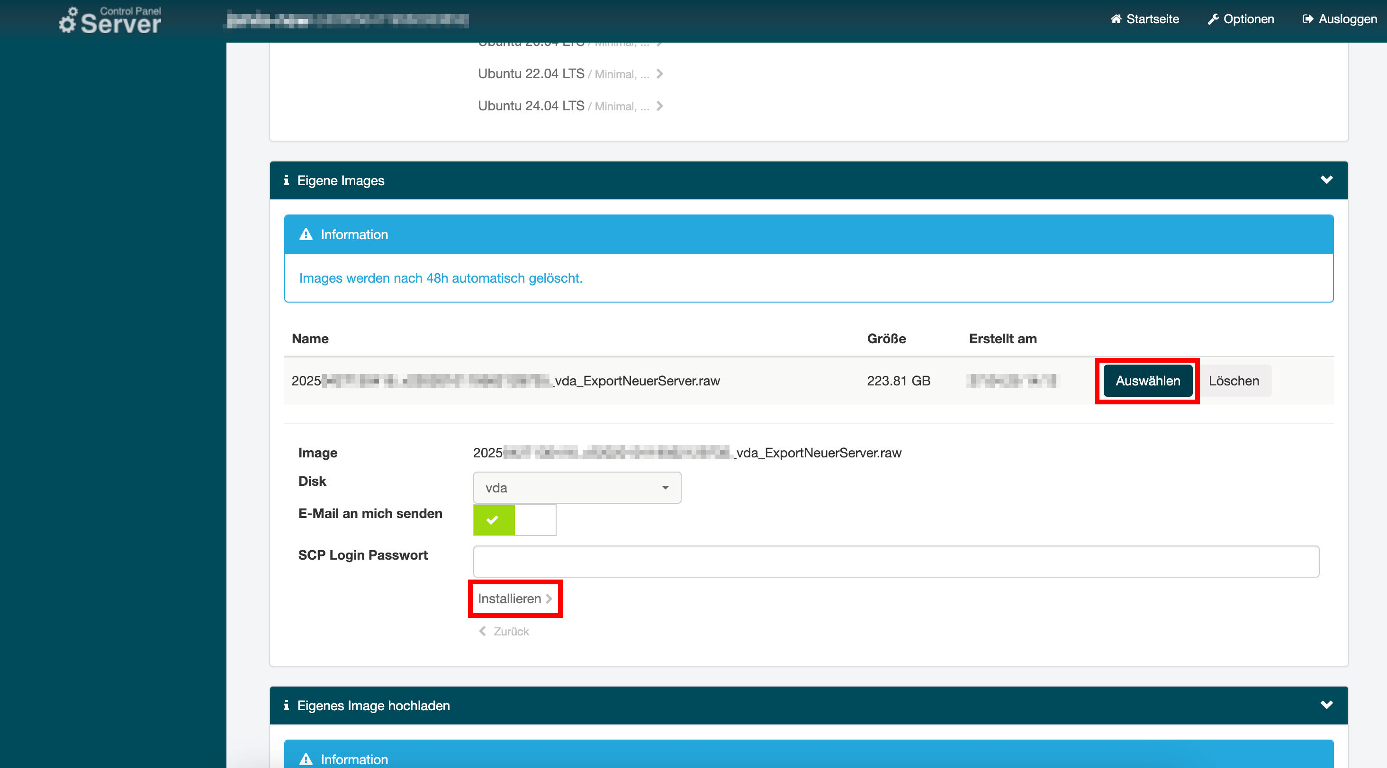Focus the SCP Login Passwort field
Viewport: 1387px width, 768px height.
(896, 562)
